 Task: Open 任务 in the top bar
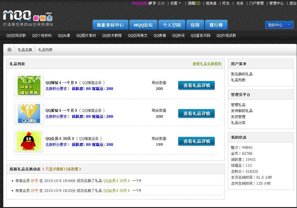click(x=240, y=3)
